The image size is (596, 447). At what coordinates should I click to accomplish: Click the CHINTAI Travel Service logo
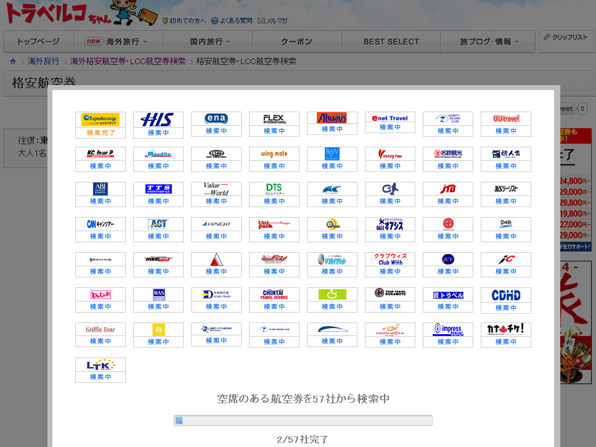274,294
